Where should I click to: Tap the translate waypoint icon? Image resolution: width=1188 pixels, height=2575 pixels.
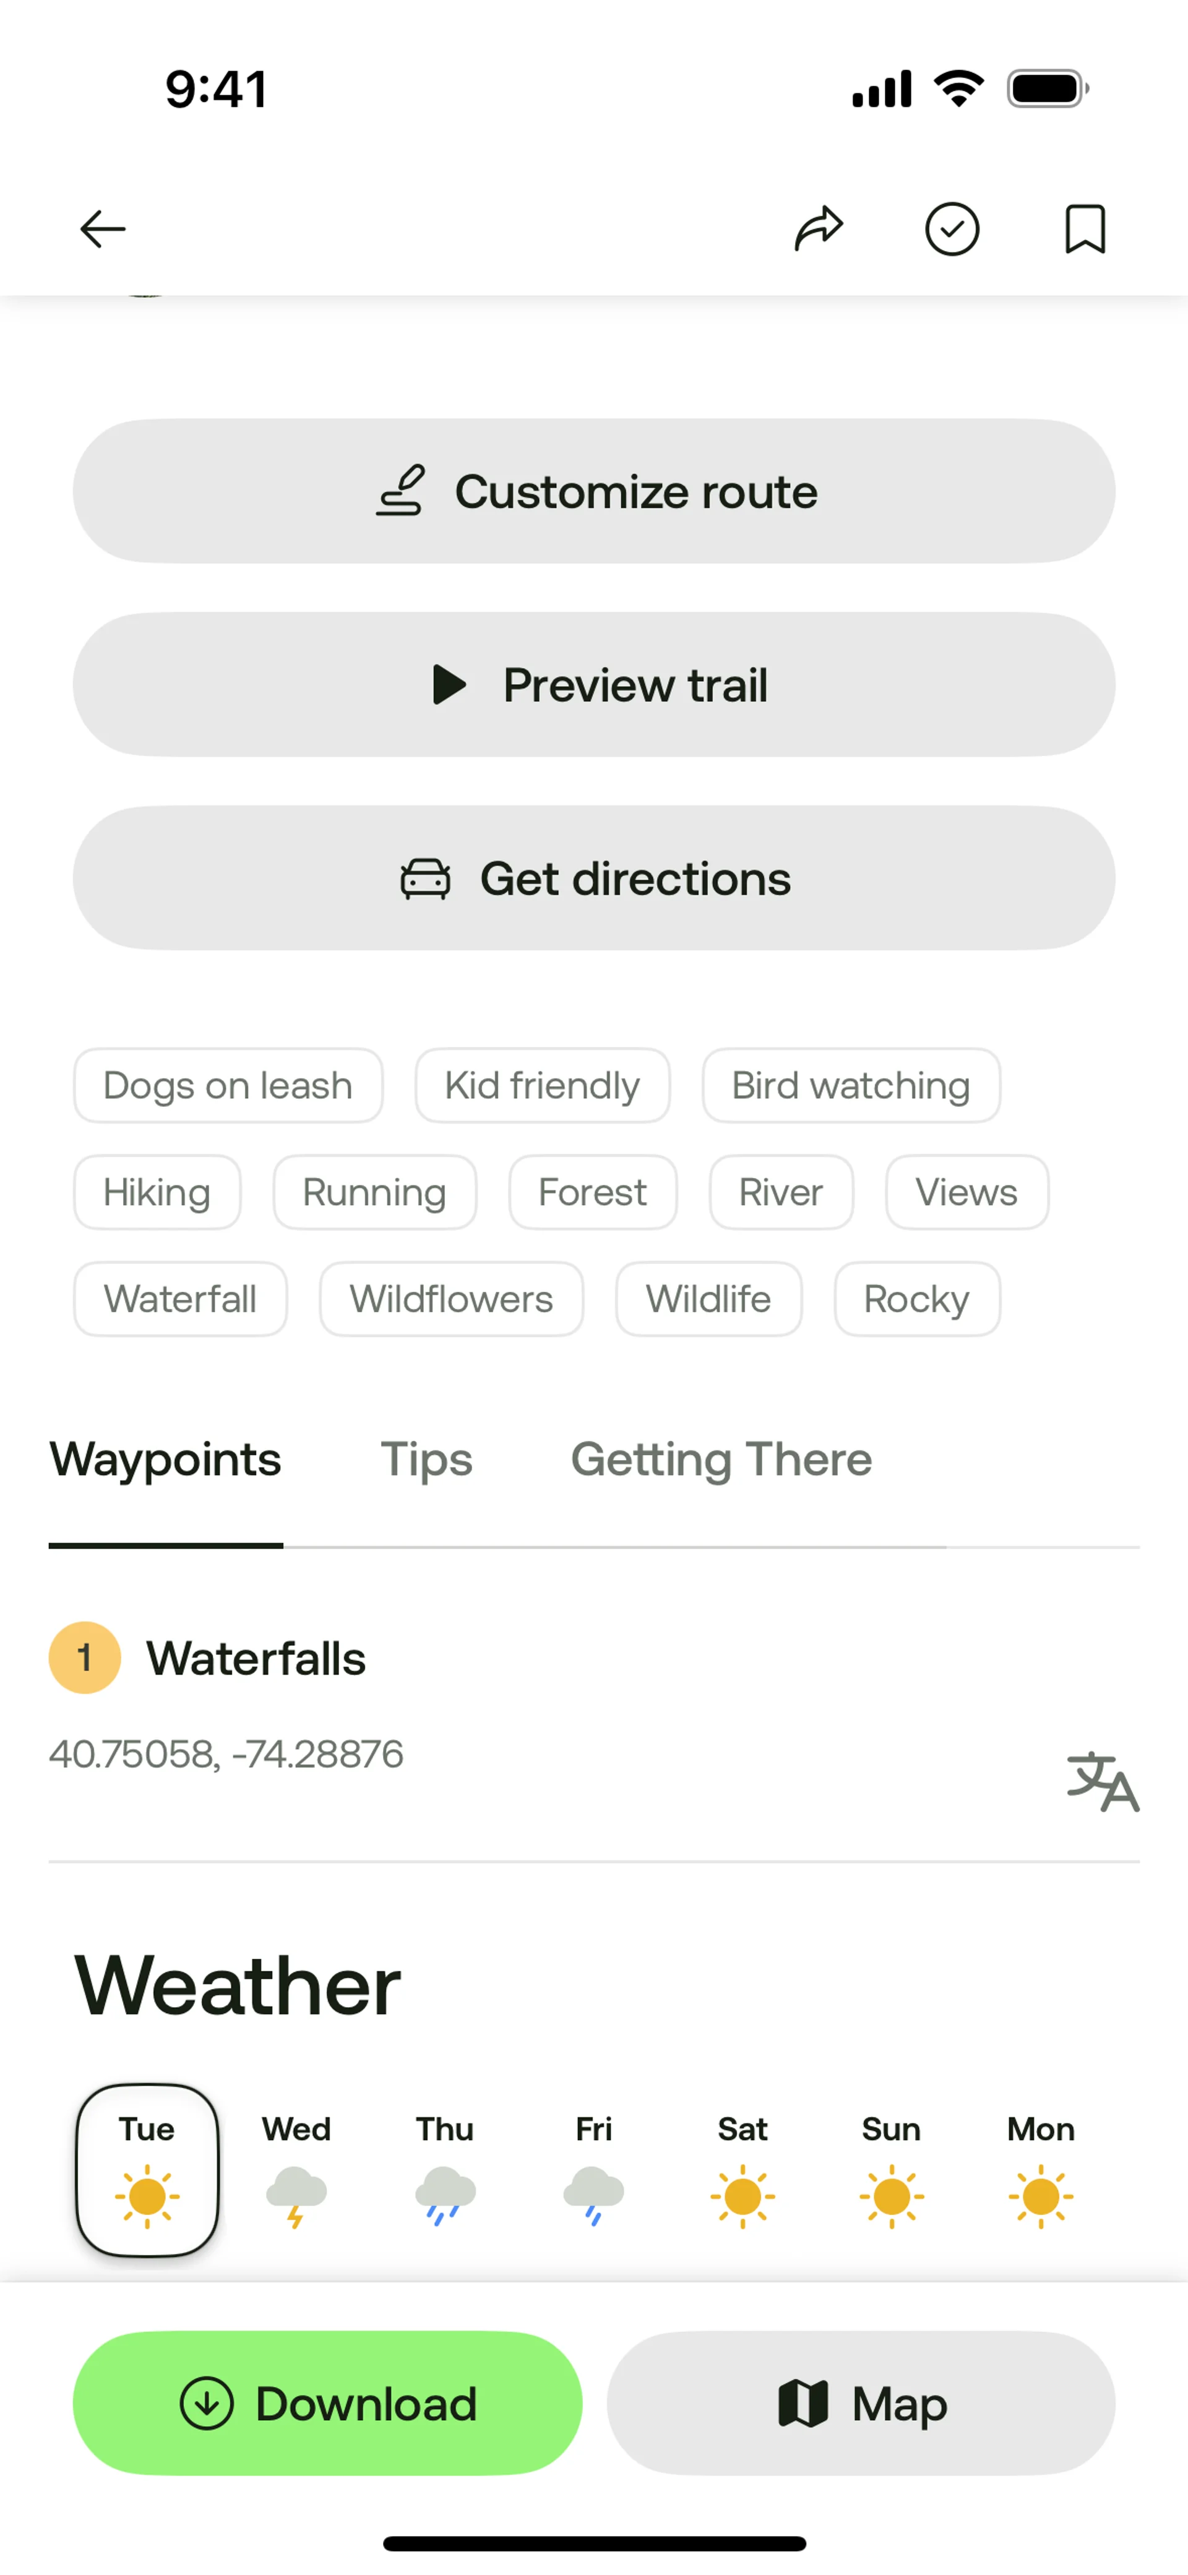pos(1102,1782)
